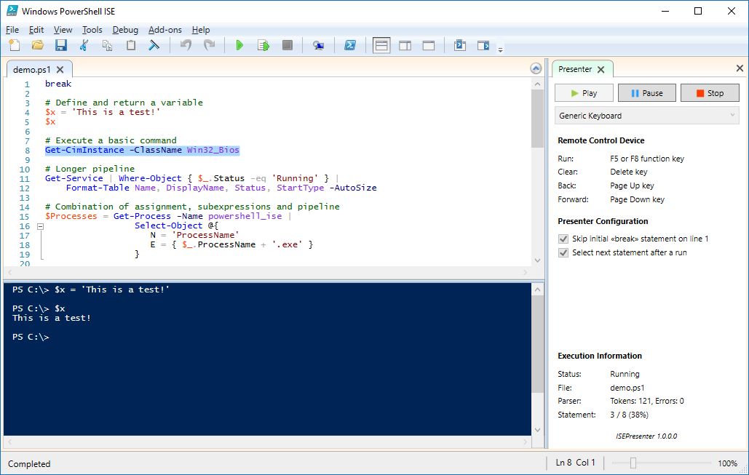Expand the toolbar overflow options arrow
This screenshot has height=475, width=749.
(500, 49)
